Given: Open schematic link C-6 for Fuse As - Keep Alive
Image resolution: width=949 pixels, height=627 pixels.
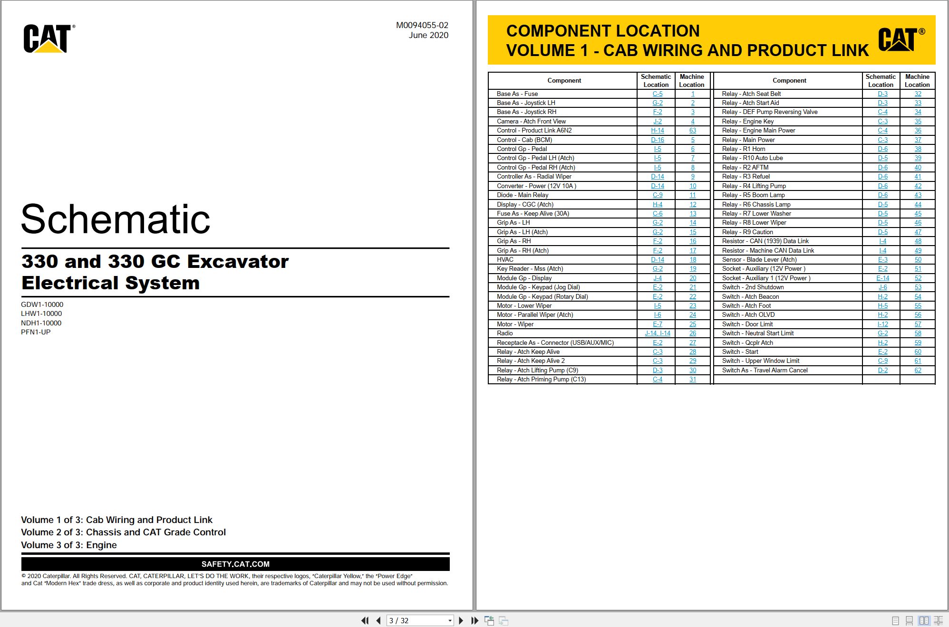Looking at the screenshot, I should 657,213.
